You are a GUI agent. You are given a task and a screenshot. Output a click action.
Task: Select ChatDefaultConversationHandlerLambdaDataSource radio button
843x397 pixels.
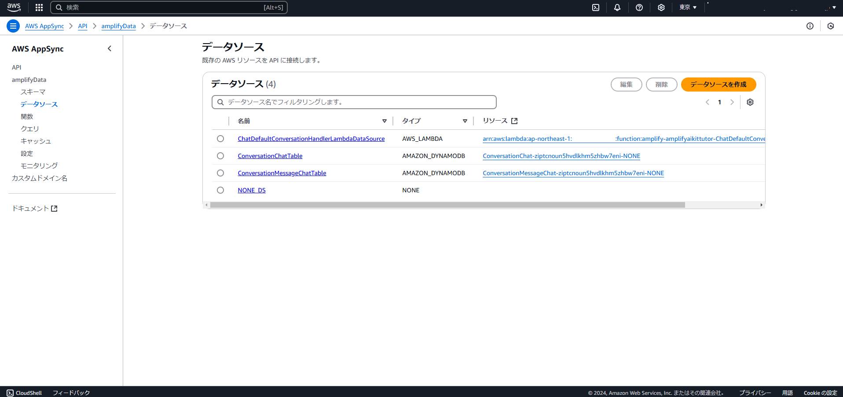coord(220,139)
